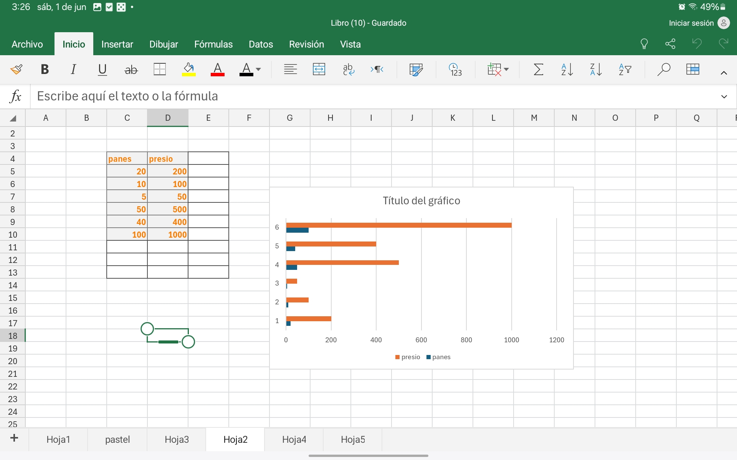
Task: Click the lightbulb tell me icon
Action: click(644, 44)
